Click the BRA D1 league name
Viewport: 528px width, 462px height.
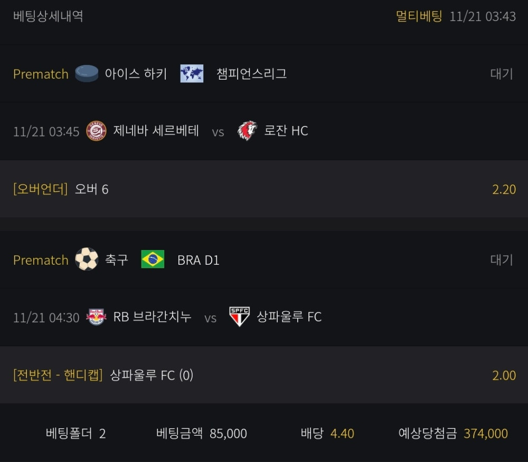(x=198, y=260)
